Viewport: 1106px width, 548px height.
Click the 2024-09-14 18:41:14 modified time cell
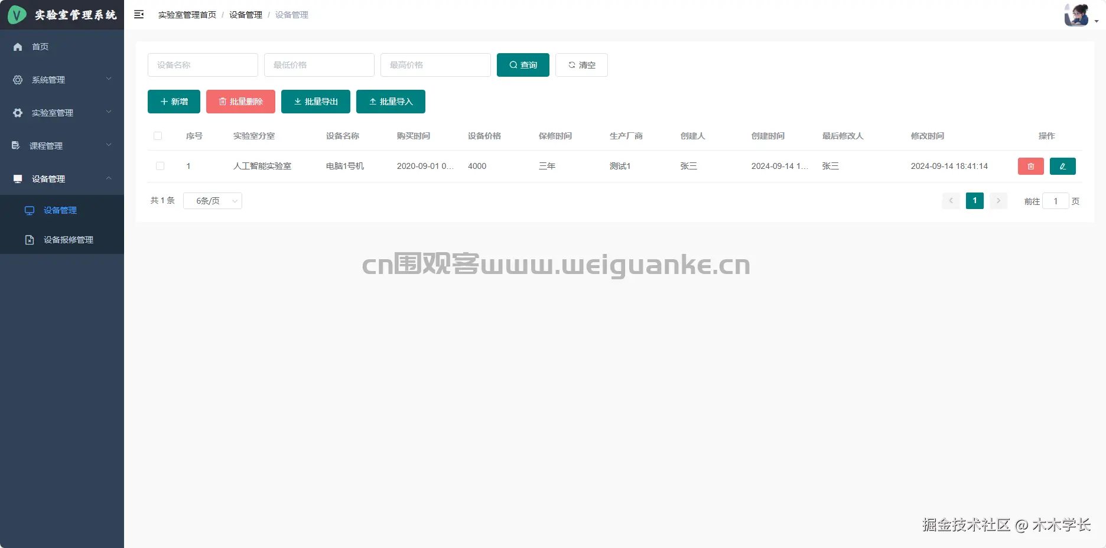[949, 166]
